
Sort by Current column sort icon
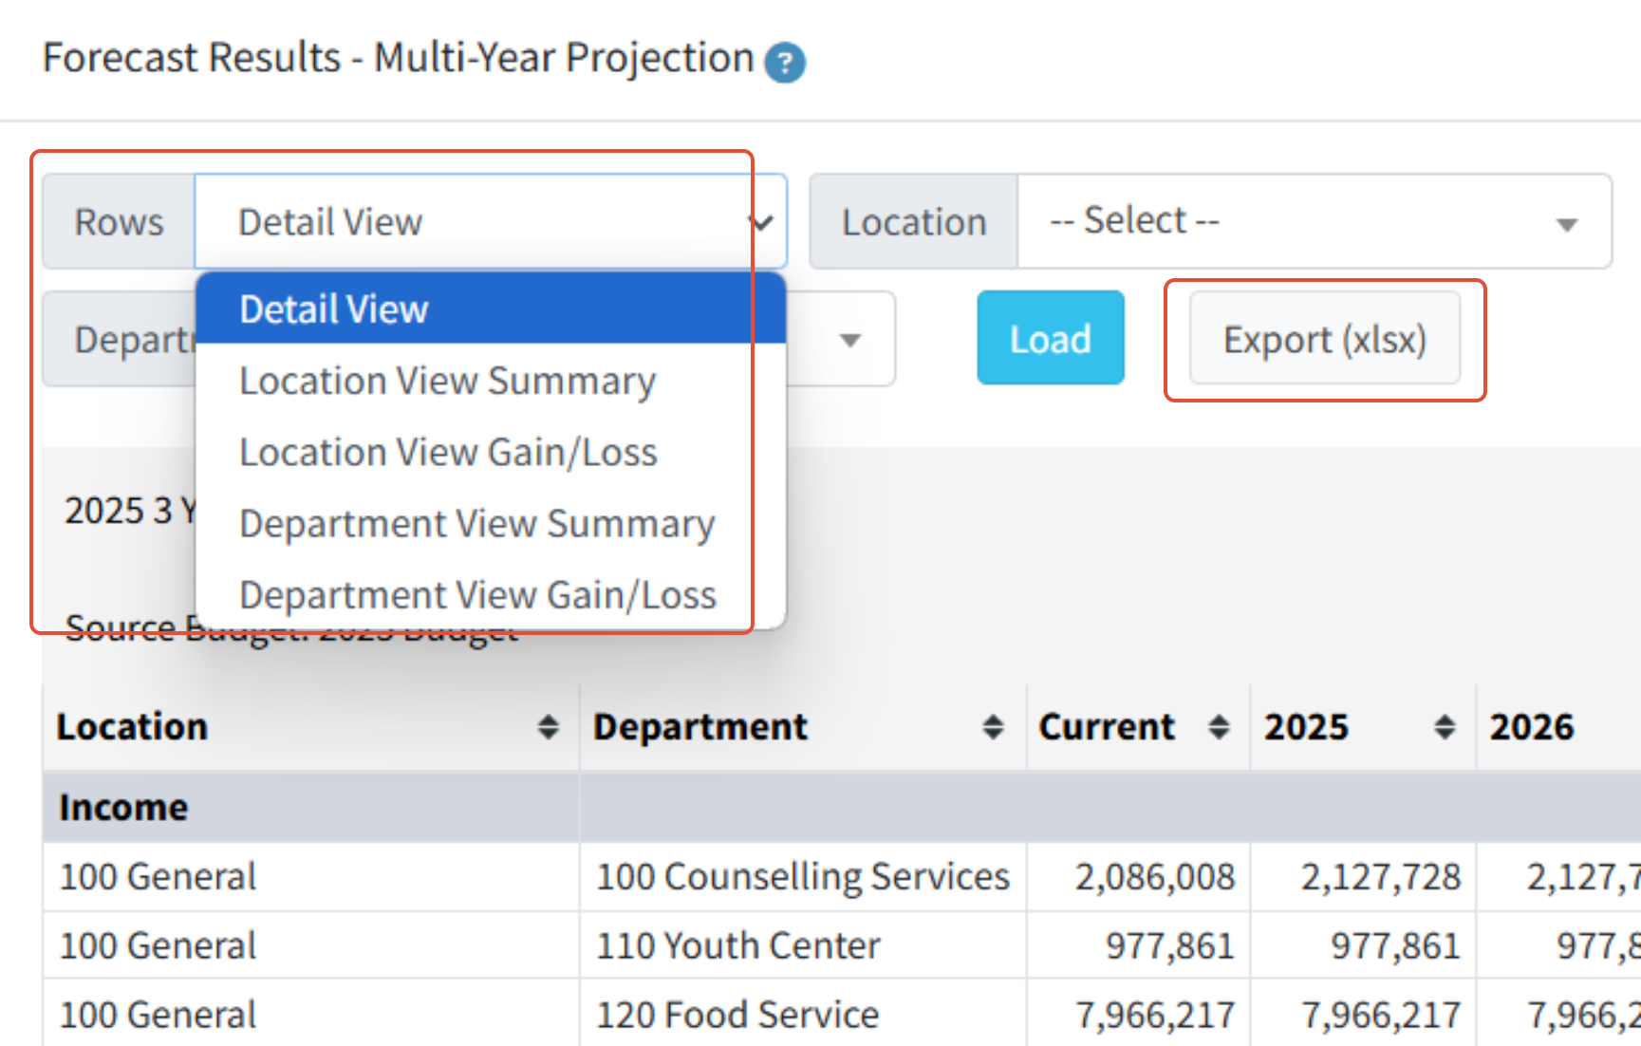tap(1219, 727)
